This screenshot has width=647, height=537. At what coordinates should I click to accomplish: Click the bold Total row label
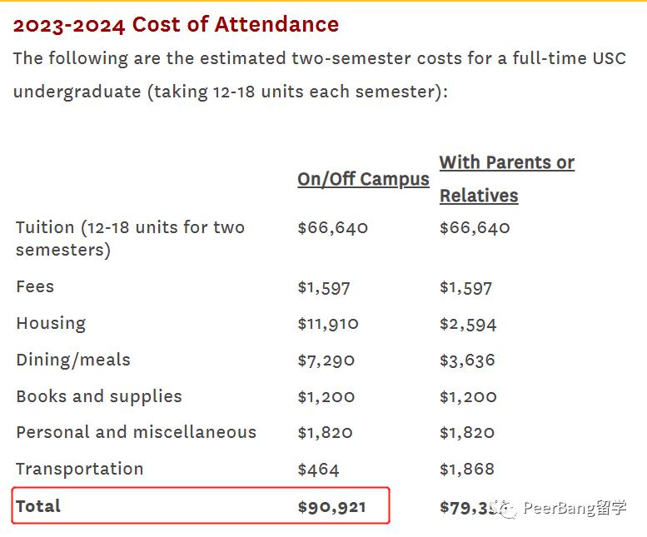point(38,505)
